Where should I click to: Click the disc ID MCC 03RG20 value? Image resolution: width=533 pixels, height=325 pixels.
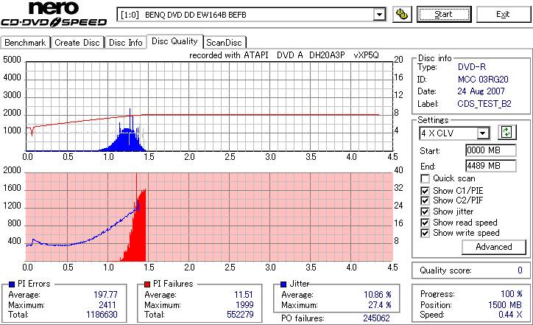point(483,80)
